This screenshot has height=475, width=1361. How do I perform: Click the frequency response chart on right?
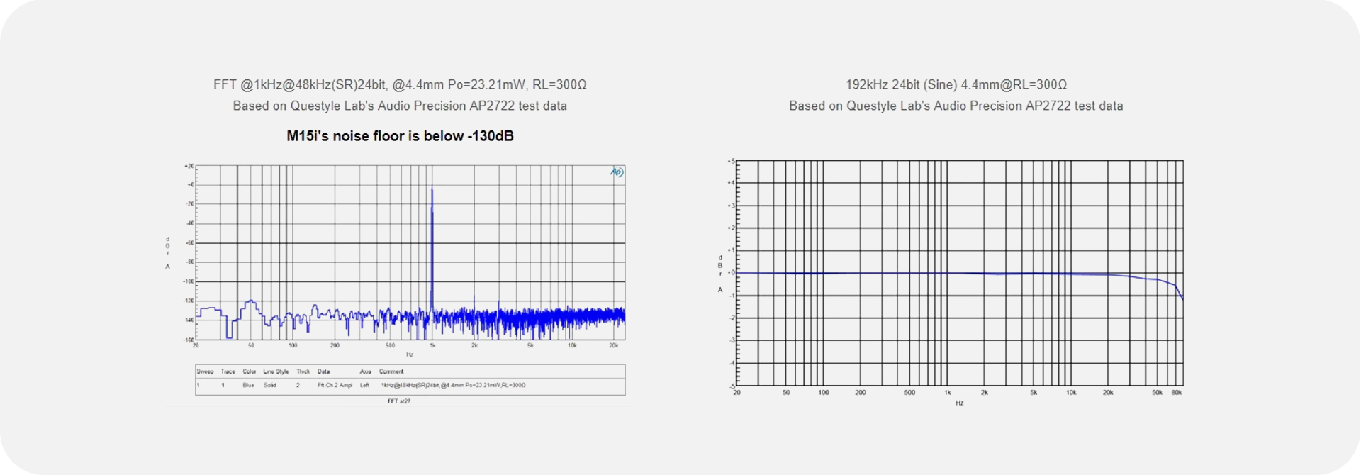[x=957, y=276]
